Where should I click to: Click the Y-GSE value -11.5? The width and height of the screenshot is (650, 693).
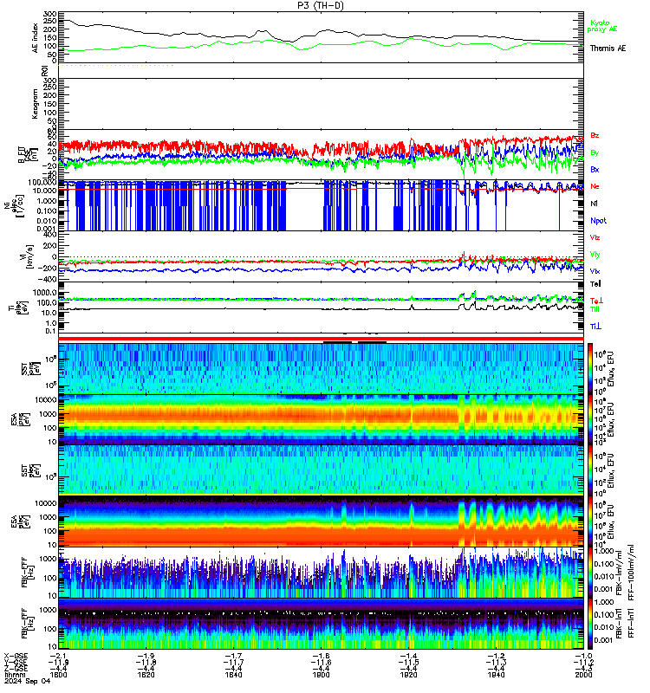pos(408,662)
